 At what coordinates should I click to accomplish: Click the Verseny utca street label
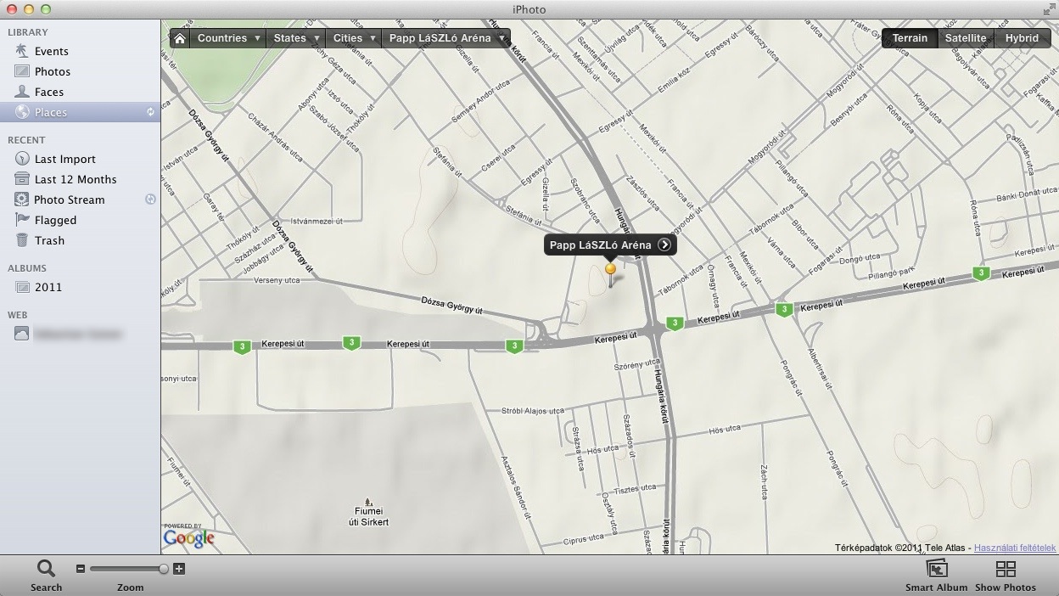point(277,280)
